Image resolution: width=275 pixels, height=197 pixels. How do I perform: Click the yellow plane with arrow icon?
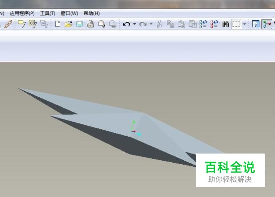[x=22, y=24]
